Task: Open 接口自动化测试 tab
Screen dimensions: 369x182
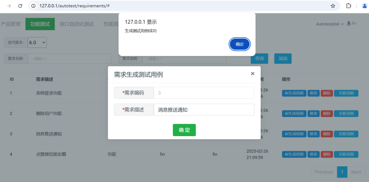Action: pos(77,24)
